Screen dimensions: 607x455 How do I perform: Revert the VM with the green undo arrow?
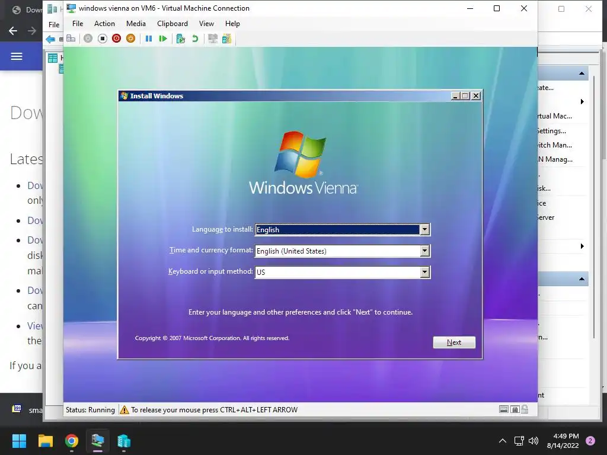point(195,39)
